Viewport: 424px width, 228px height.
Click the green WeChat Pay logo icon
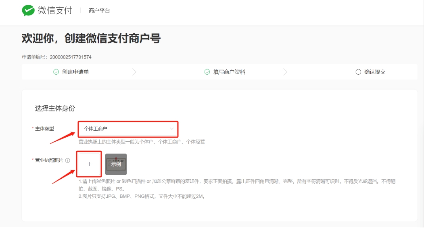28,10
